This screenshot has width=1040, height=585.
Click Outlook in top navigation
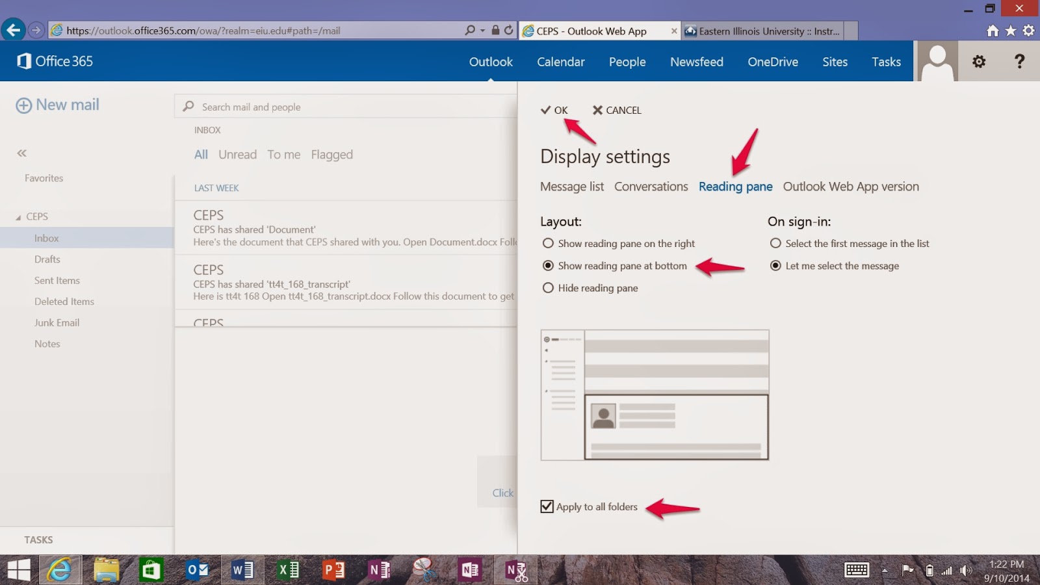click(491, 62)
